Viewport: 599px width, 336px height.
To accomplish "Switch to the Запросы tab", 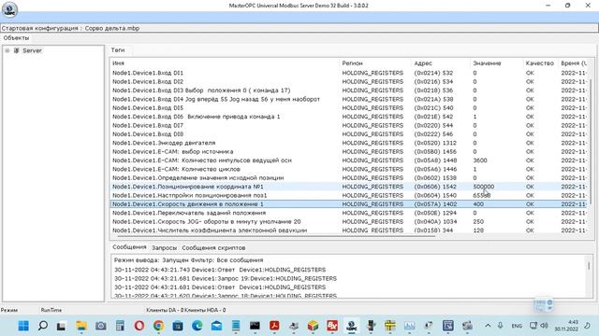I will 165,247.
